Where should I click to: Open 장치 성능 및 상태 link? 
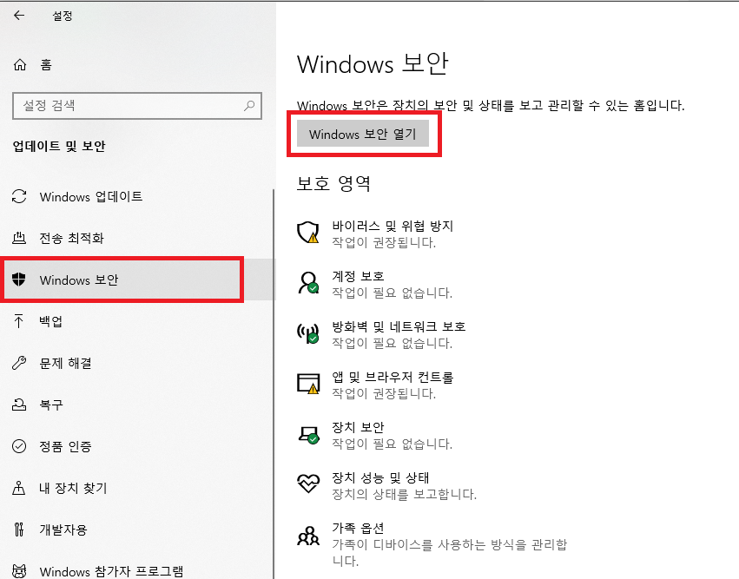point(380,477)
